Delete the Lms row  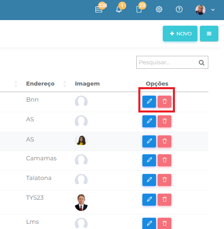(x=164, y=223)
